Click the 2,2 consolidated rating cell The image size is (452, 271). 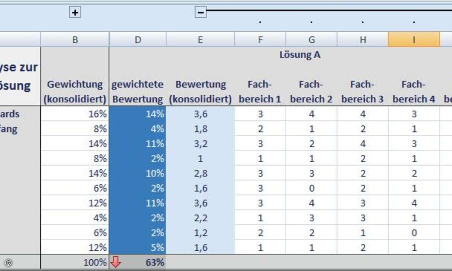(x=200, y=218)
